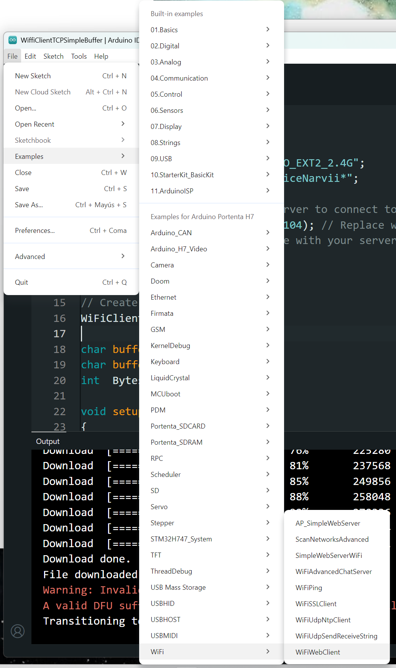Open Keyboard examples submenu
396x668 pixels.
point(211,362)
